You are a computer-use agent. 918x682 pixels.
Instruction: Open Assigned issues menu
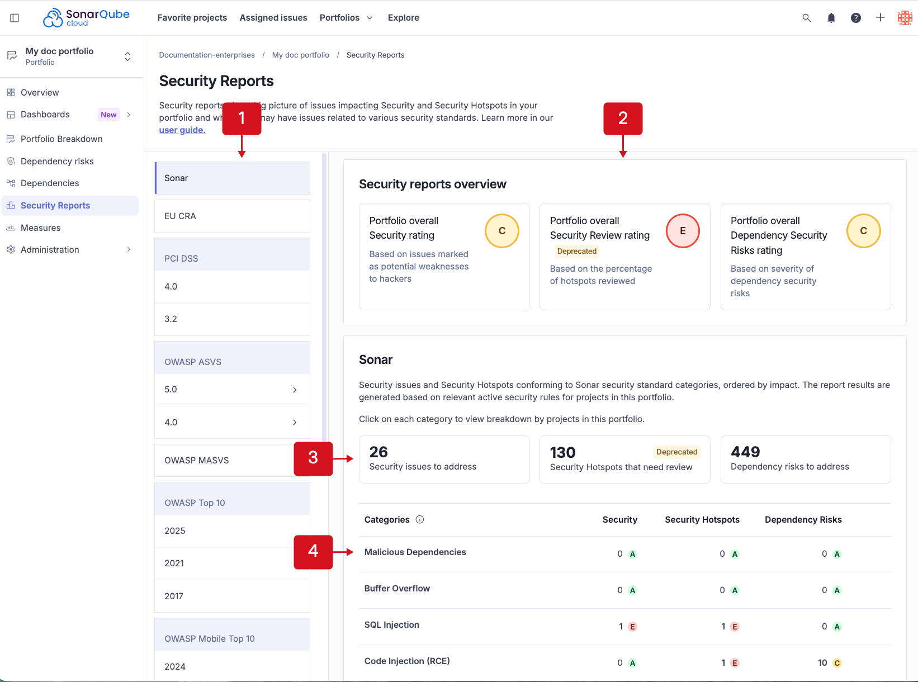pos(273,18)
